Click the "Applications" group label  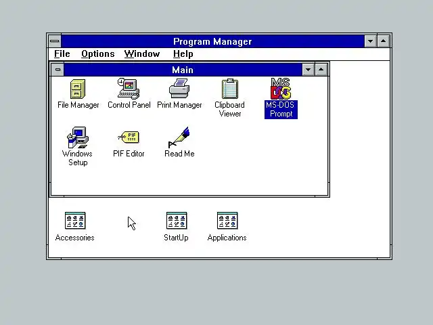(227, 238)
